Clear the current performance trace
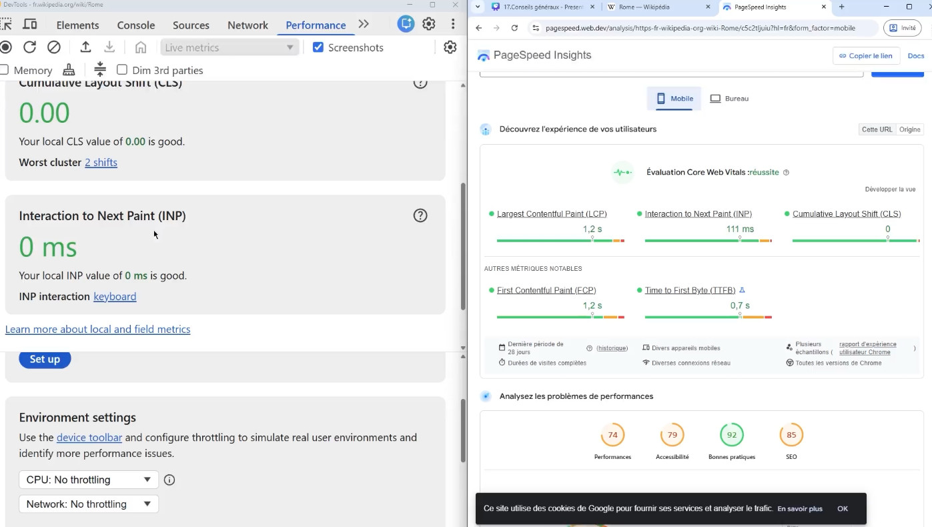932x527 pixels. tap(54, 47)
